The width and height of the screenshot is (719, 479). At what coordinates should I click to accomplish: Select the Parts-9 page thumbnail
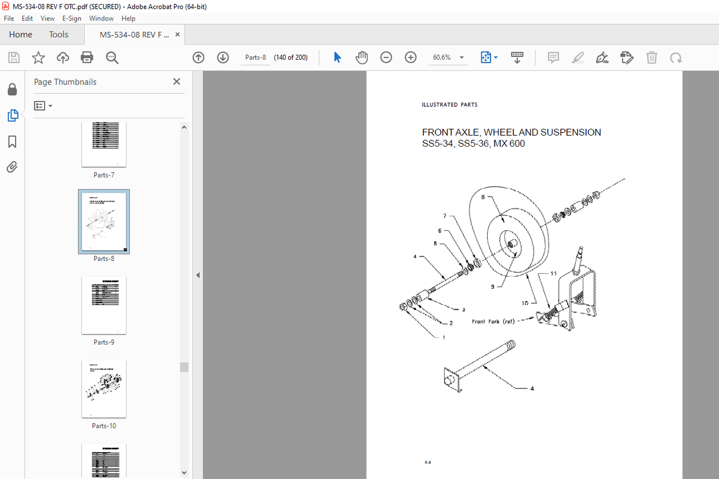104,306
